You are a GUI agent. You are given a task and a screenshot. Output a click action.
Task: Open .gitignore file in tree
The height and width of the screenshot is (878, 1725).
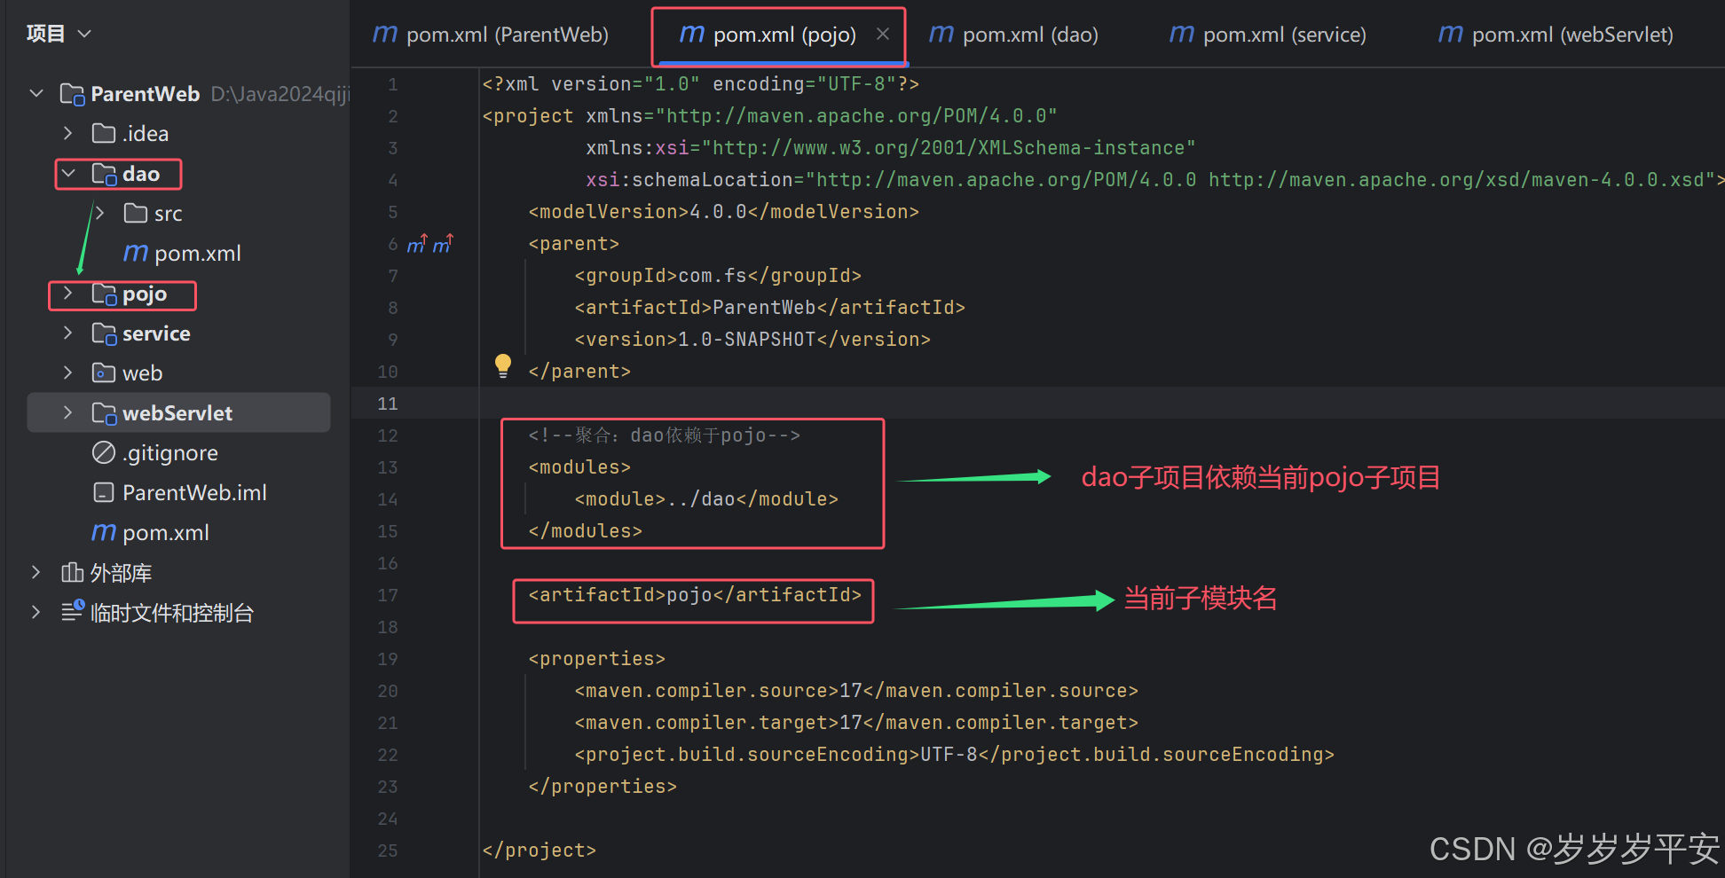[x=170, y=453]
